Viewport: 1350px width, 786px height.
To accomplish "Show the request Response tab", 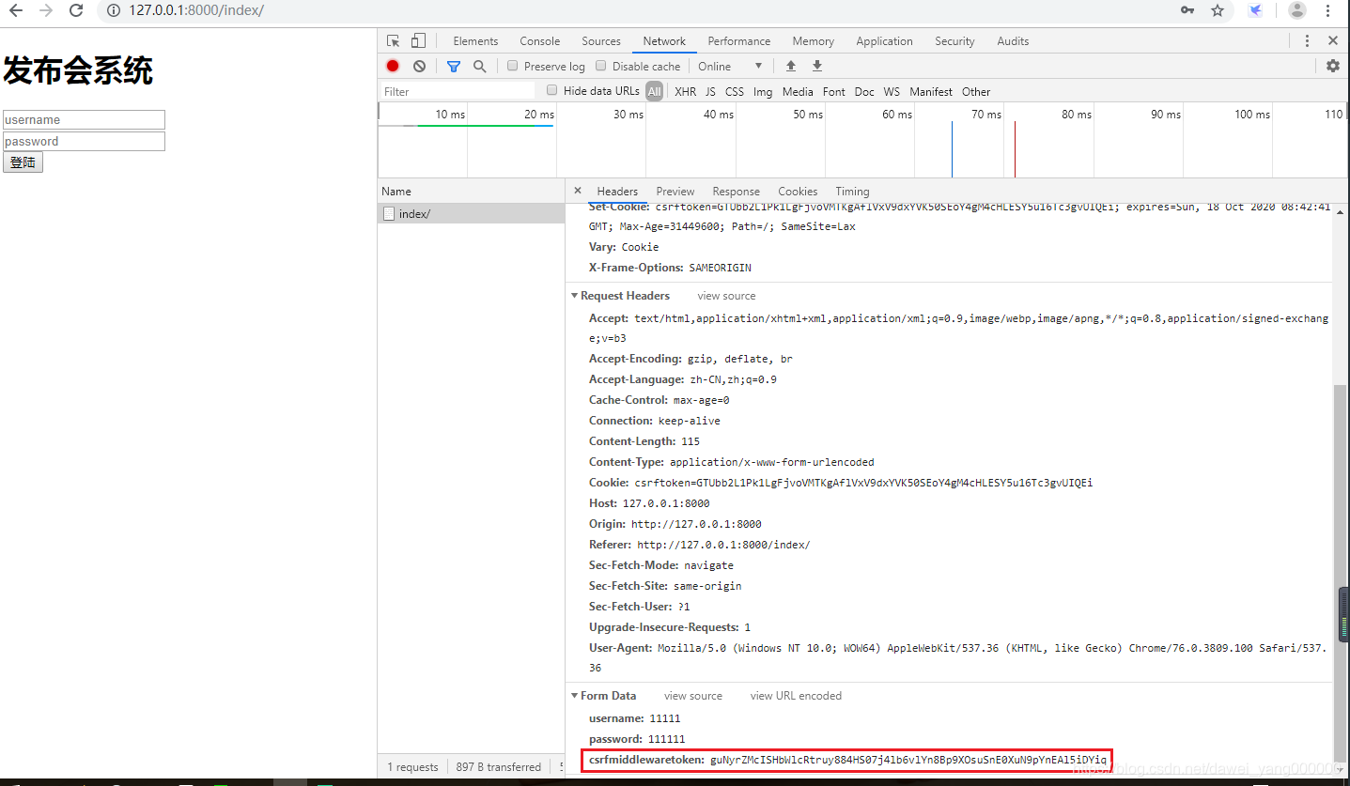I will click(737, 191).
